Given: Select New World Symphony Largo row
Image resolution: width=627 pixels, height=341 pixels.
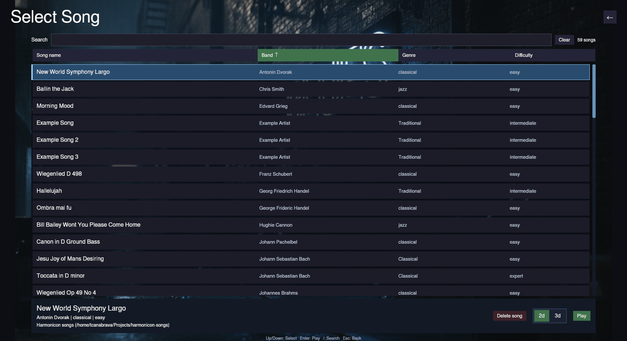Looking at the screenshot, I should (x=311, y=72).
